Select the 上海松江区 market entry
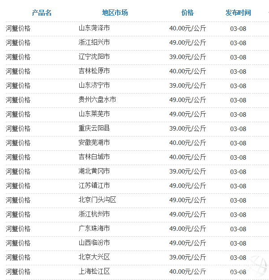The height and width of the screenshot is (280, 269). tap(94, 272)
